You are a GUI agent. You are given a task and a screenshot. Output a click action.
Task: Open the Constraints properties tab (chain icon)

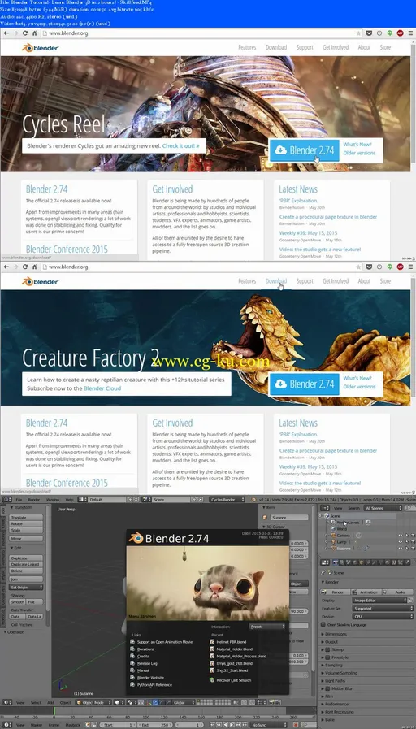(368, 562)
